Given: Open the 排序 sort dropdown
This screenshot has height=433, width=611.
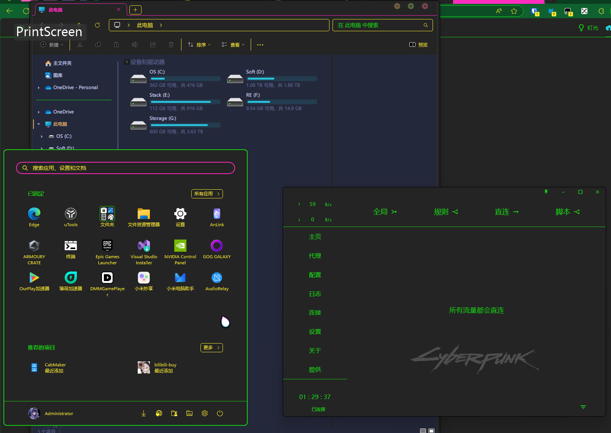Looking at the screenshot, I should point(199,45).
